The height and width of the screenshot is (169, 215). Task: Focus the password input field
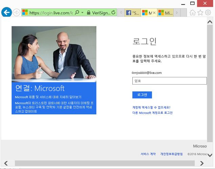pyautogui.click(x=170, y=81)
